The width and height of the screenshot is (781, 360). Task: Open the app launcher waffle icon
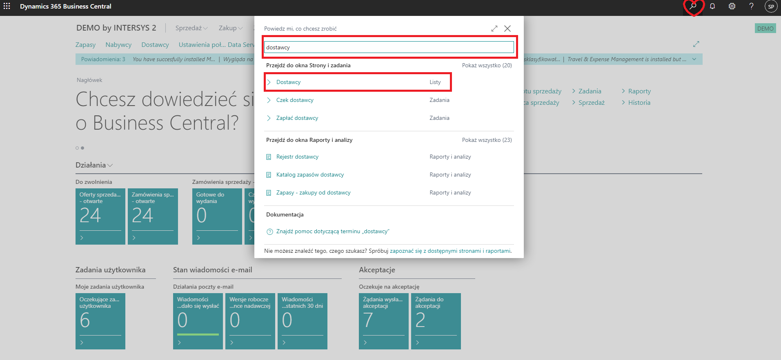pyautogui.click(x=7, y=6)
